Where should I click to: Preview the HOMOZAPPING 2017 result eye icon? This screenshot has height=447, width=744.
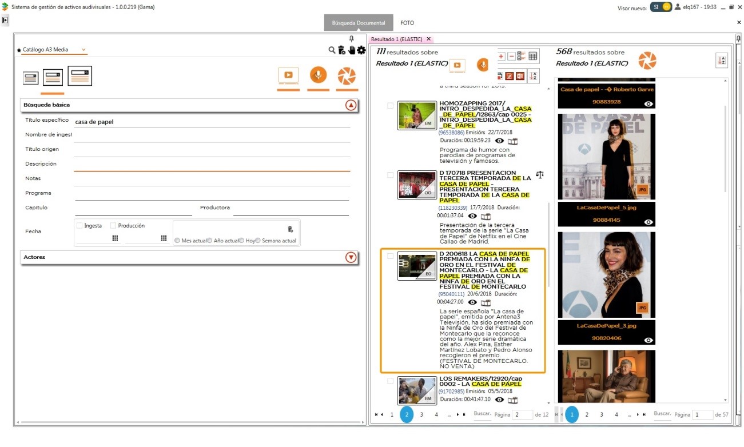tap(499, 141)
